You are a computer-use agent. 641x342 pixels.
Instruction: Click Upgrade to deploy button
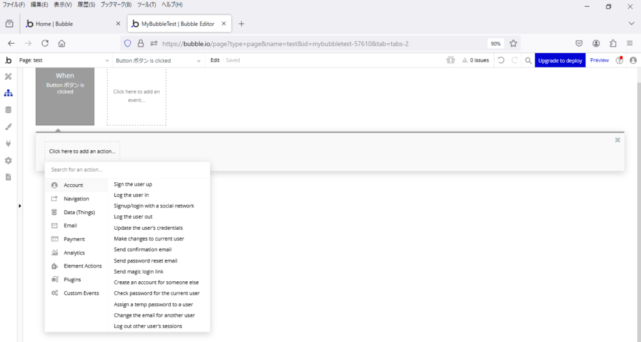[560, 60]
